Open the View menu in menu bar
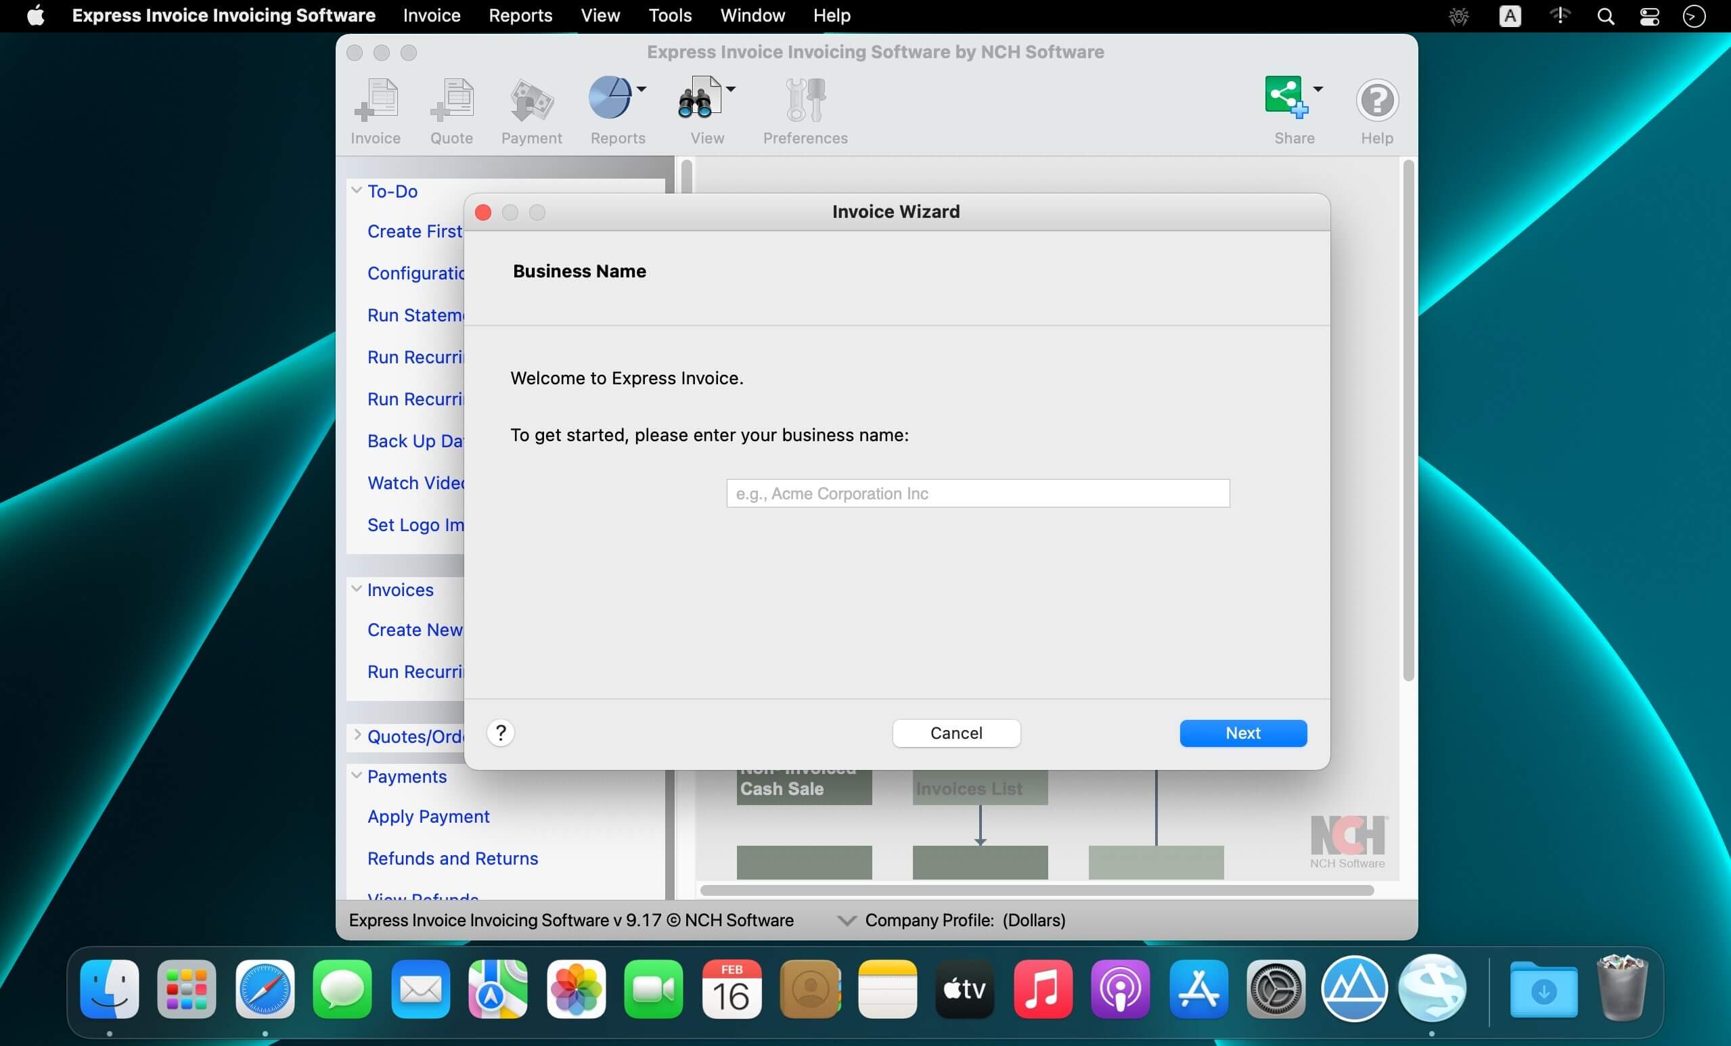This screenshot has width=1731, height=1046. (x=600, y=16)
